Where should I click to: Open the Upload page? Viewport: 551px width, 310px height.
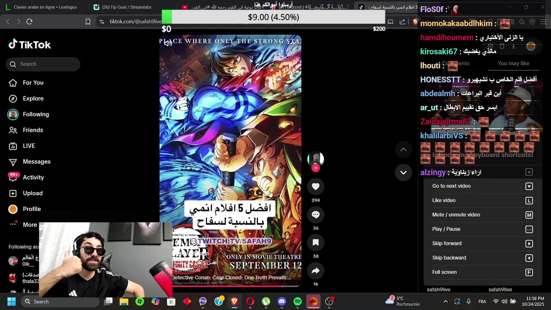click(x=26, y=193)
